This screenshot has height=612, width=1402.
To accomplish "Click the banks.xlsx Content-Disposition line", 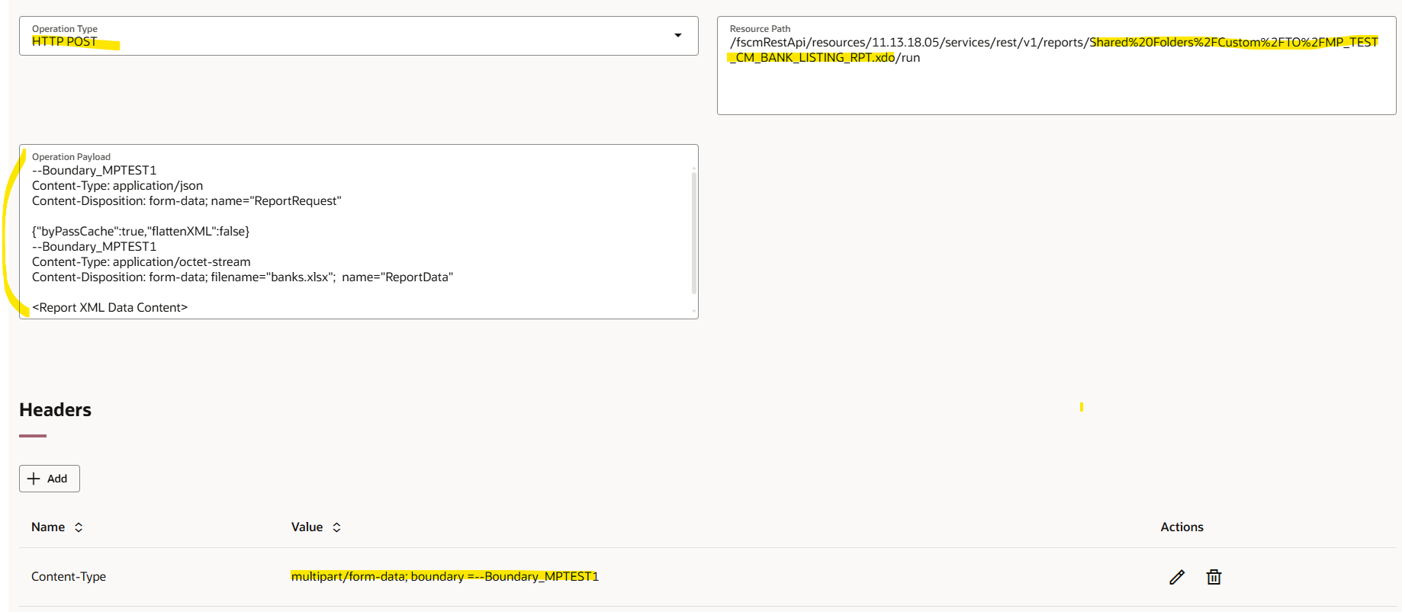I will pos(243,277).
